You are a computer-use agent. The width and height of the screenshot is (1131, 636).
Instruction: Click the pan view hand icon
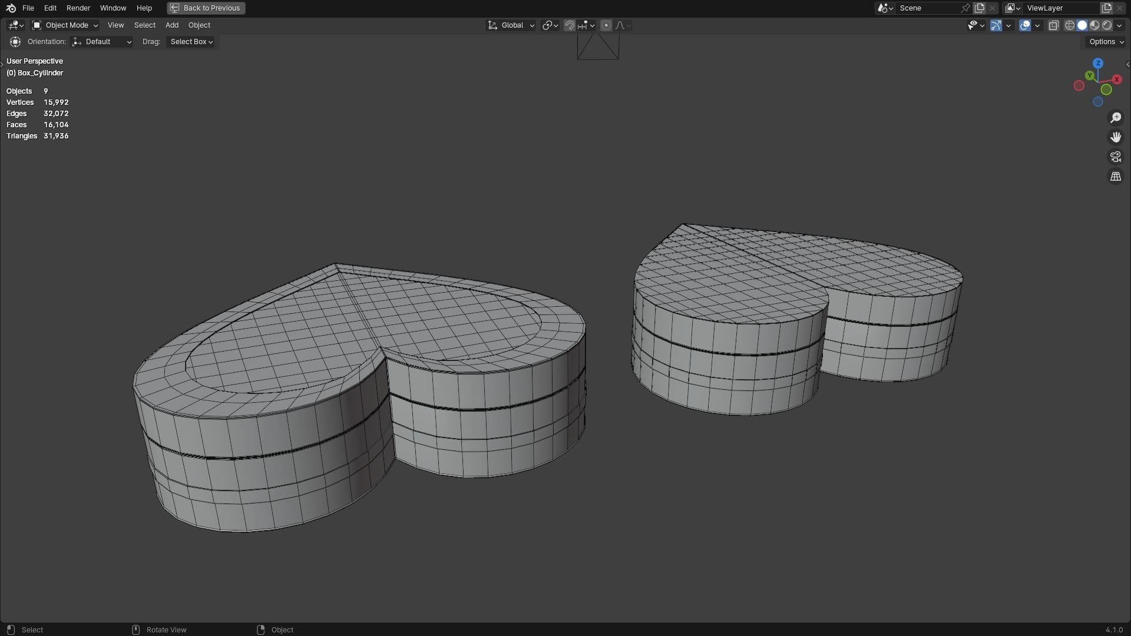pos(1116,137)
